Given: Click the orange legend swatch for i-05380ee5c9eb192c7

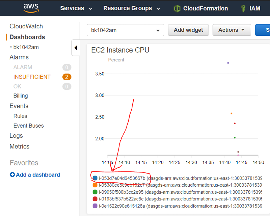Looking at the screenshot, I should pyautogui.click(x=95, y=185).
